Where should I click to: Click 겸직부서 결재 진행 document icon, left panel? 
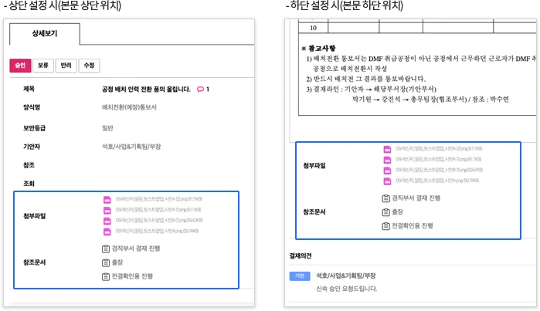pos(106,248)
